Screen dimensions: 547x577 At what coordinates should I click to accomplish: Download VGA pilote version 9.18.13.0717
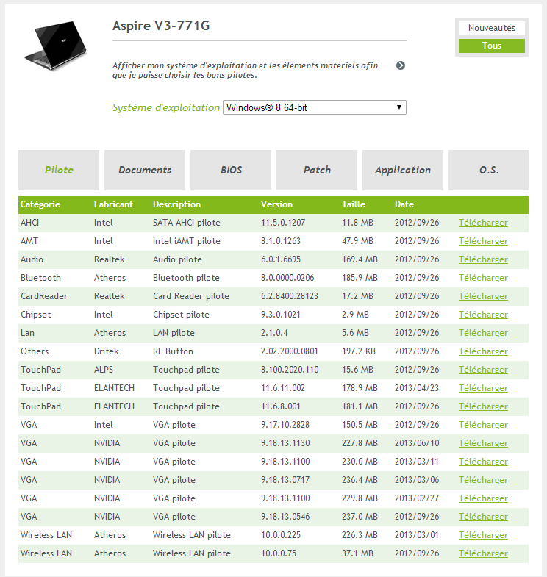[x=483, y=481]
